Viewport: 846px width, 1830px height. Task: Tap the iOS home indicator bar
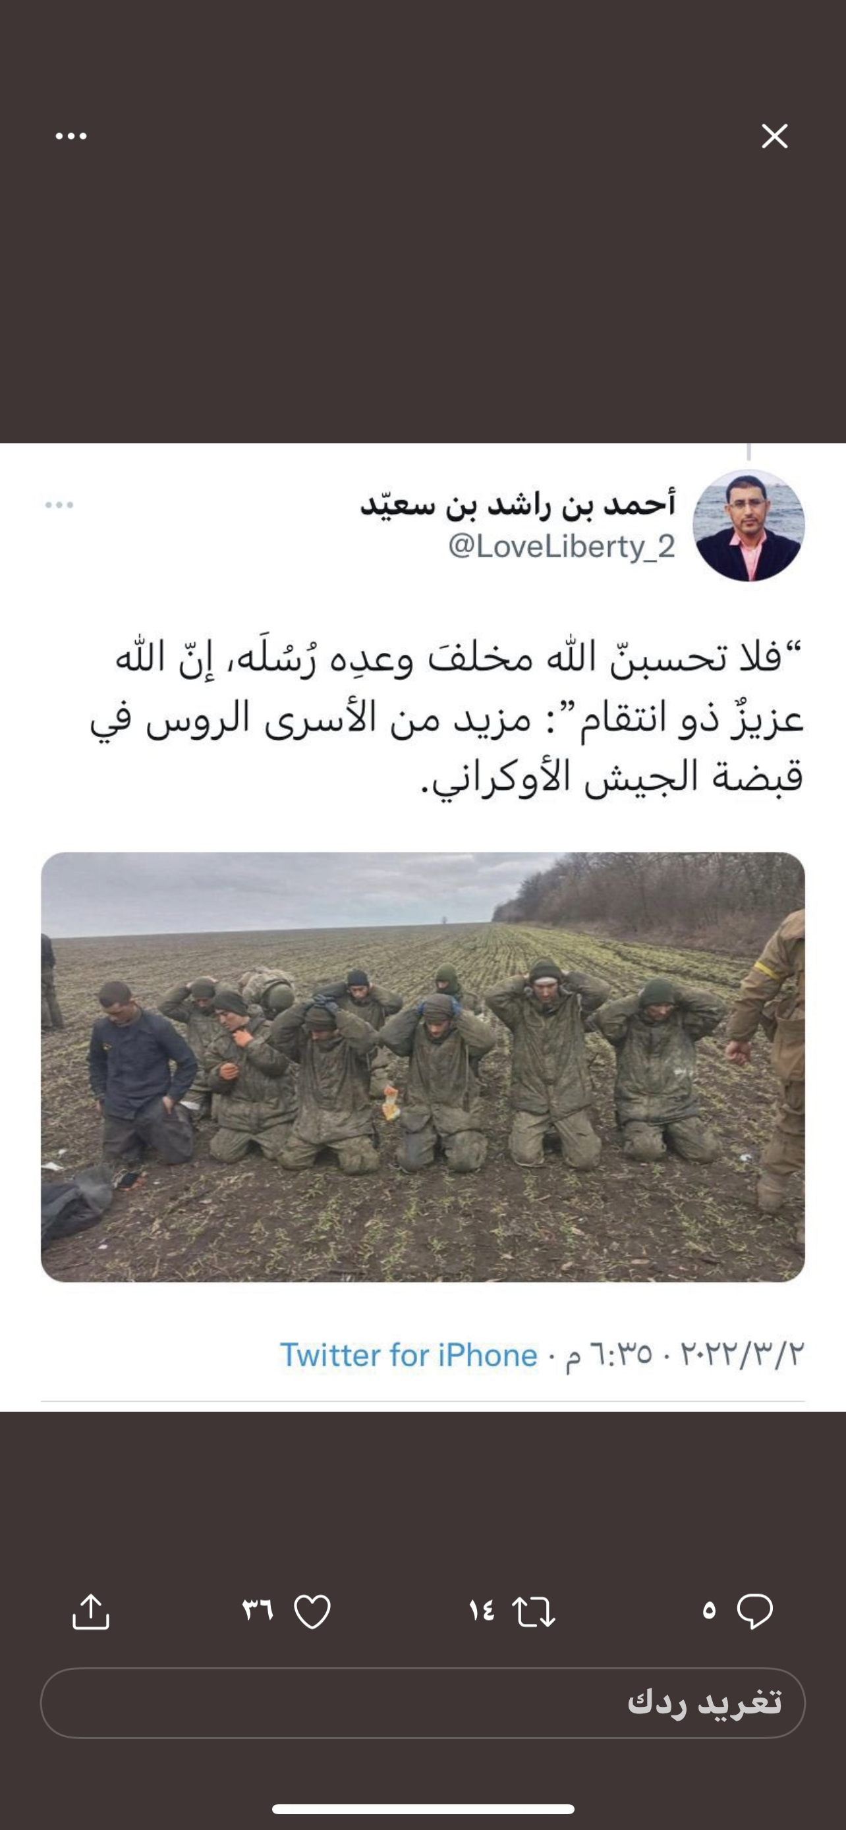click(x=422, y=1809)
